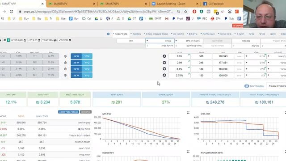Click the magnifier zoom icon in the address bar

178,12
